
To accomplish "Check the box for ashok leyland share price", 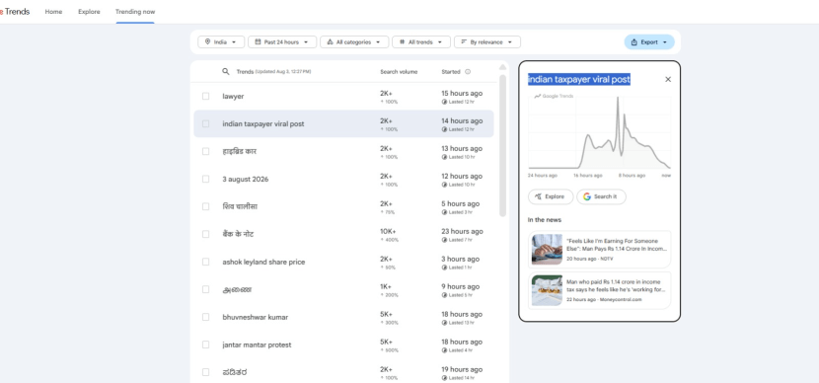I will click(206, 262).
